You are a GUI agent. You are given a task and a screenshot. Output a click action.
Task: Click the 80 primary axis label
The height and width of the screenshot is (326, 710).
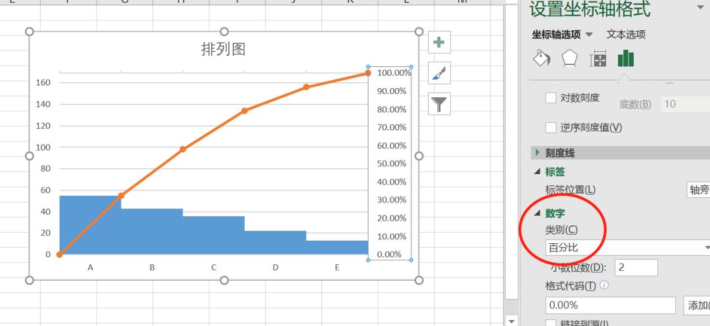coord(46,168)
